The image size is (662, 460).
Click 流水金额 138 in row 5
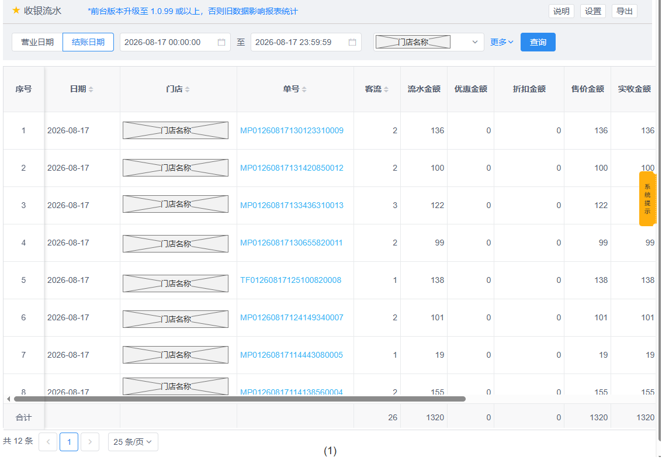[438, 280]
